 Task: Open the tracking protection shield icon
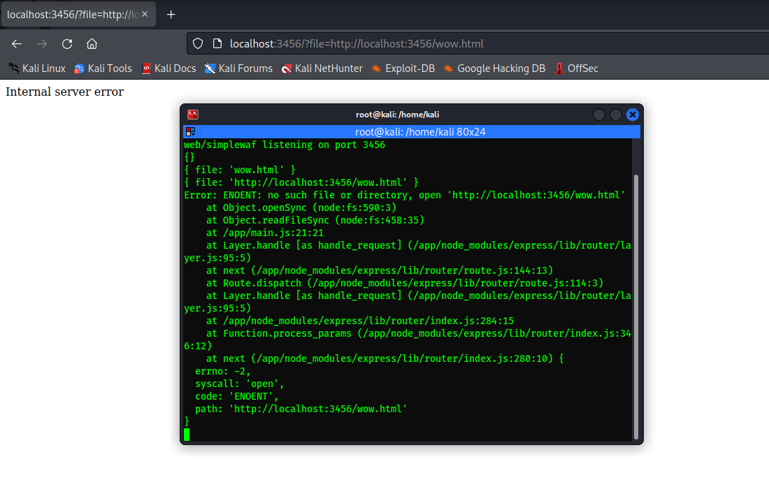click(x=198, y=43)
